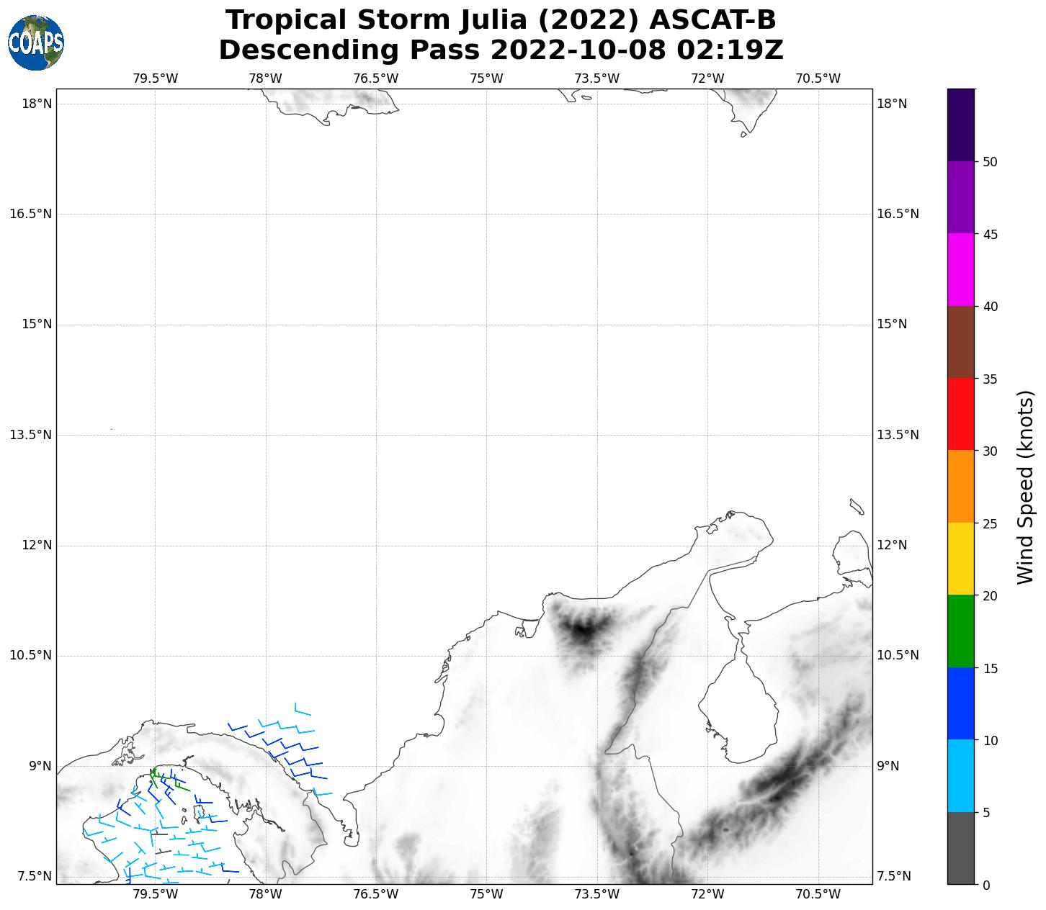Click the green wind barbs near Panama

point(154,775)
